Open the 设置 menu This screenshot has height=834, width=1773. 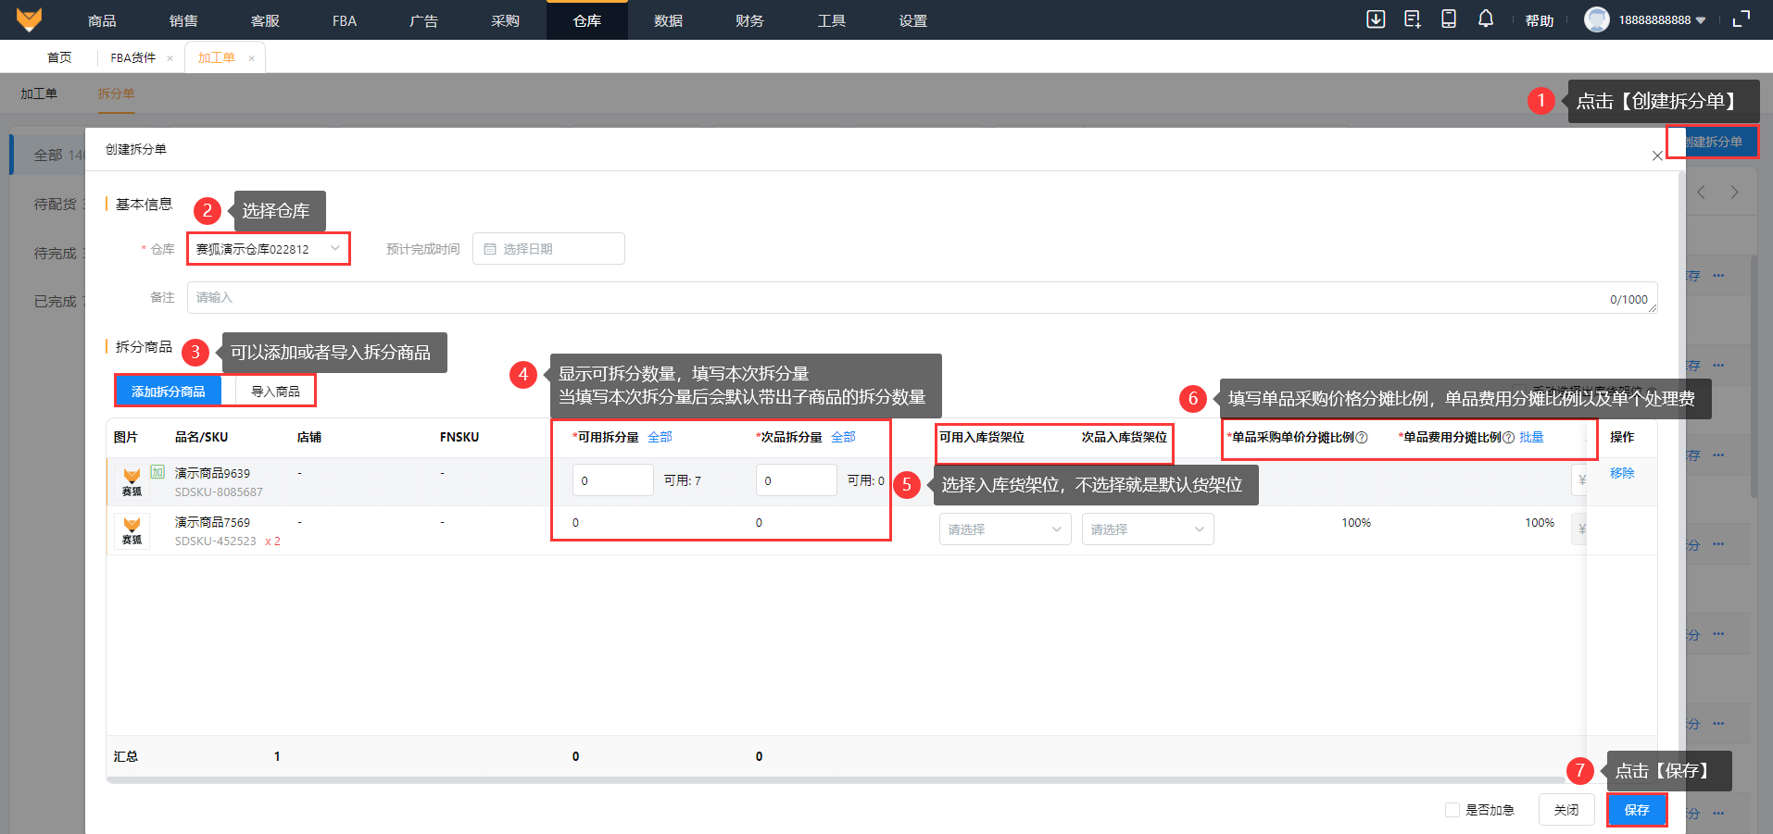[x=913, y=20]
